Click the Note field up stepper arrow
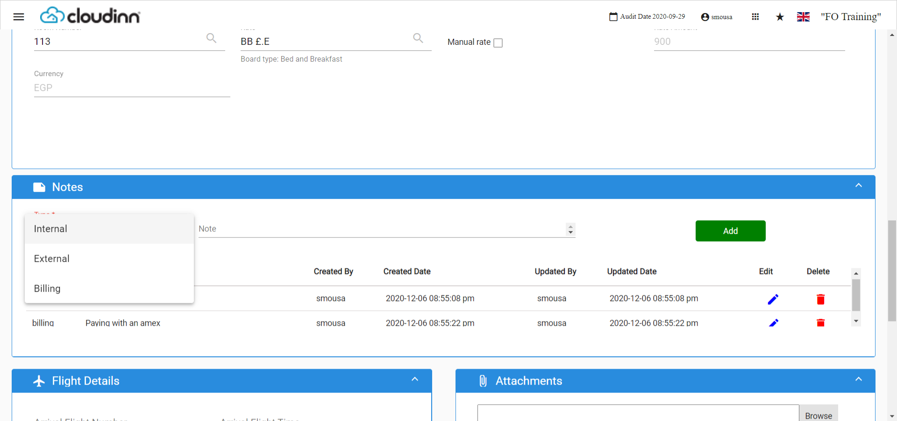The width and height of the screenshot is (897, 421). tap(570, 226)
